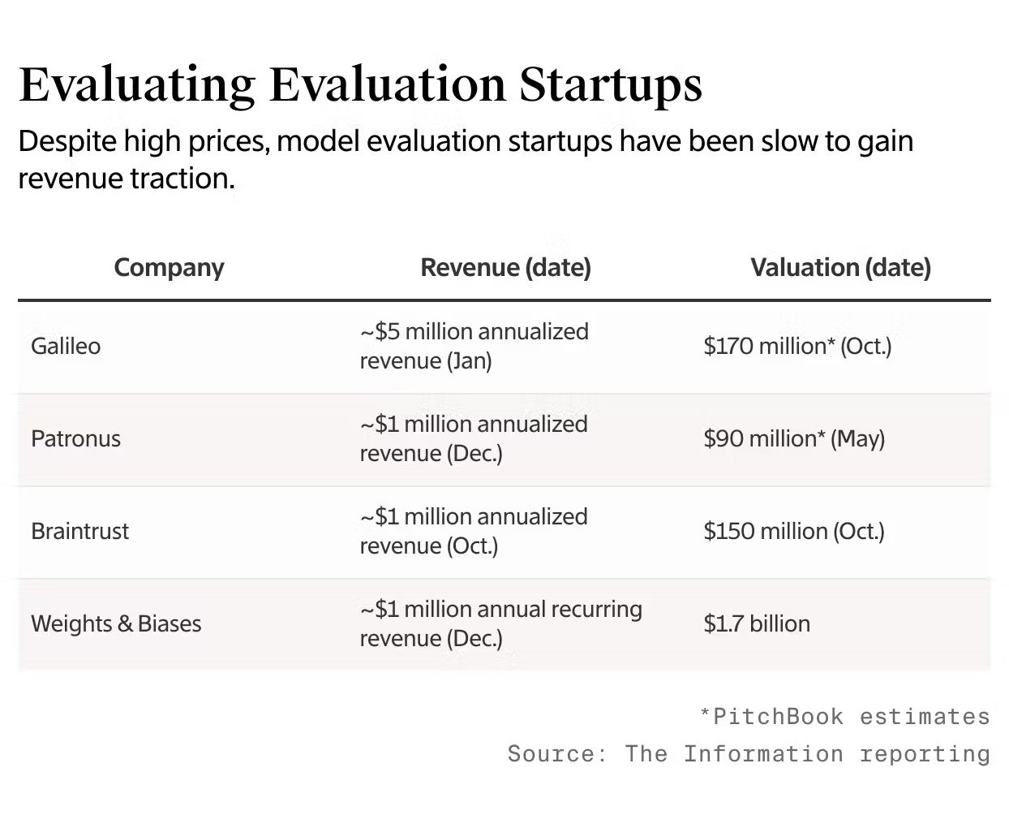Screen dimensions: 1009x828
Task: Click the subtitle about slow revenue traction
Action: pos(465,159)
